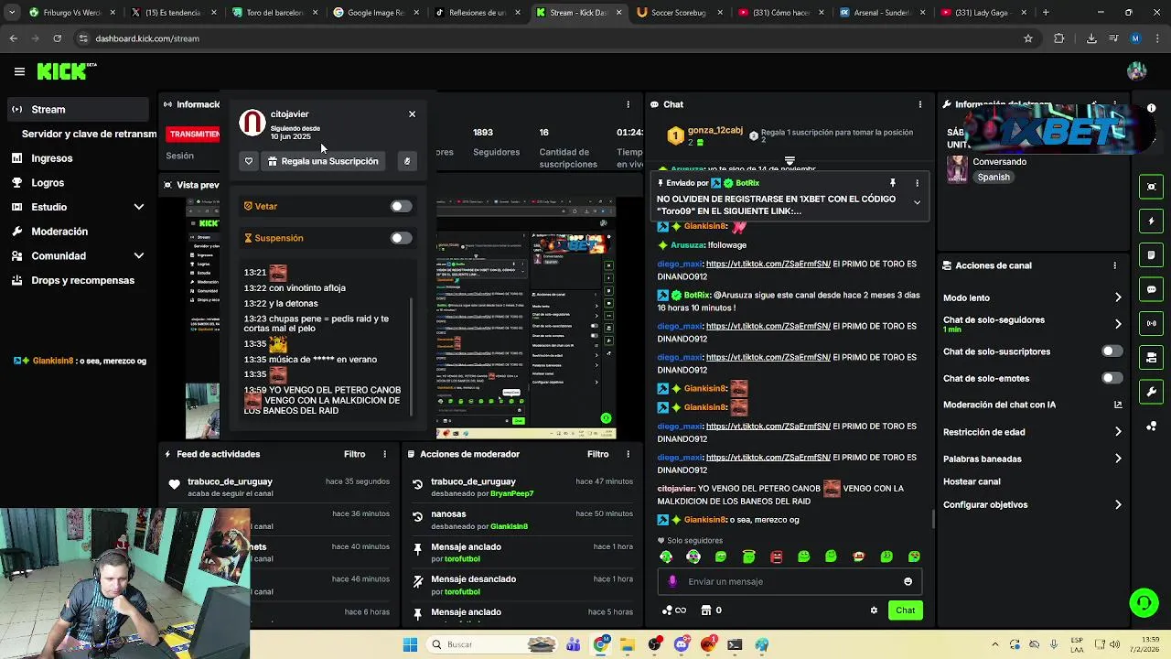1171x659 pixels.
Task: Click the info icon at top of right sidebar
Action: 1151,108
